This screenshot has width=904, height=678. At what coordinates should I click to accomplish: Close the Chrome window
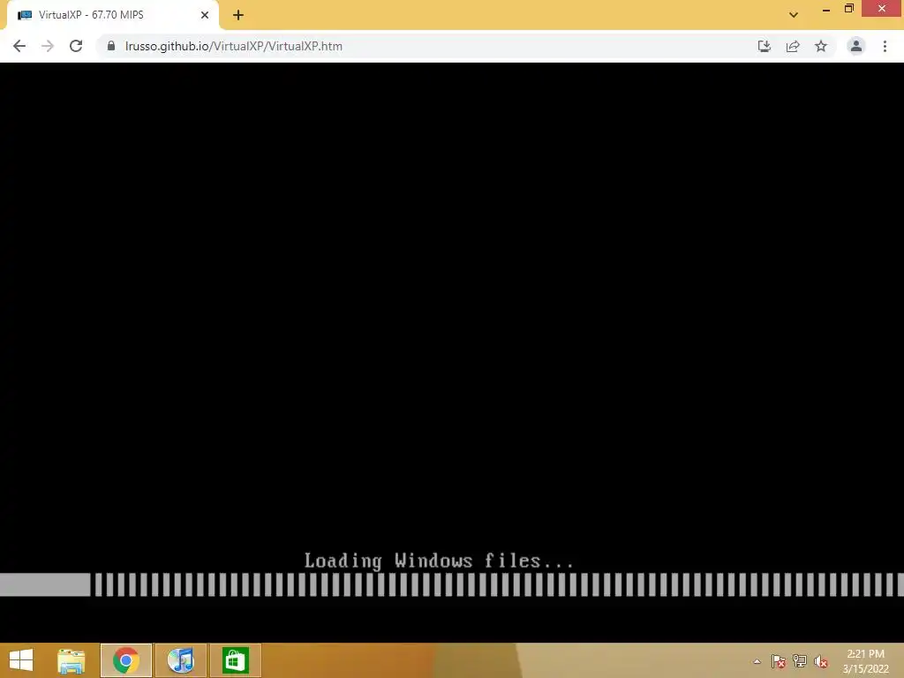click(882, 9)
